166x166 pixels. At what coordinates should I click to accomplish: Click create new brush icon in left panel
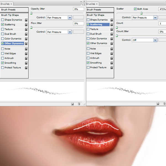tap(72, 104)
